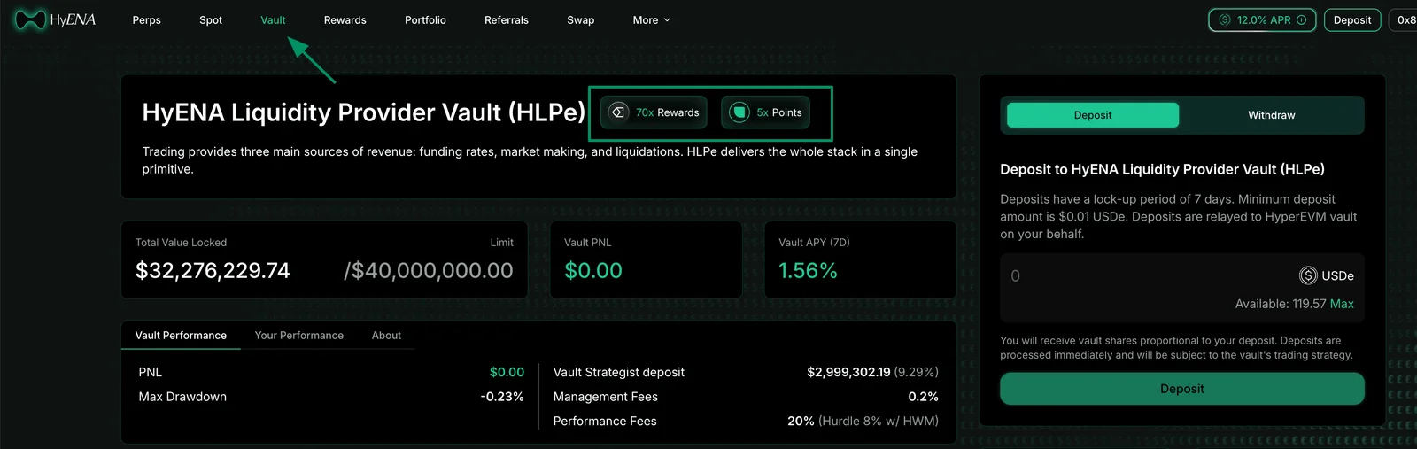
Task: Click the Vault PNL $0.00 value
Action: point(593,271)
